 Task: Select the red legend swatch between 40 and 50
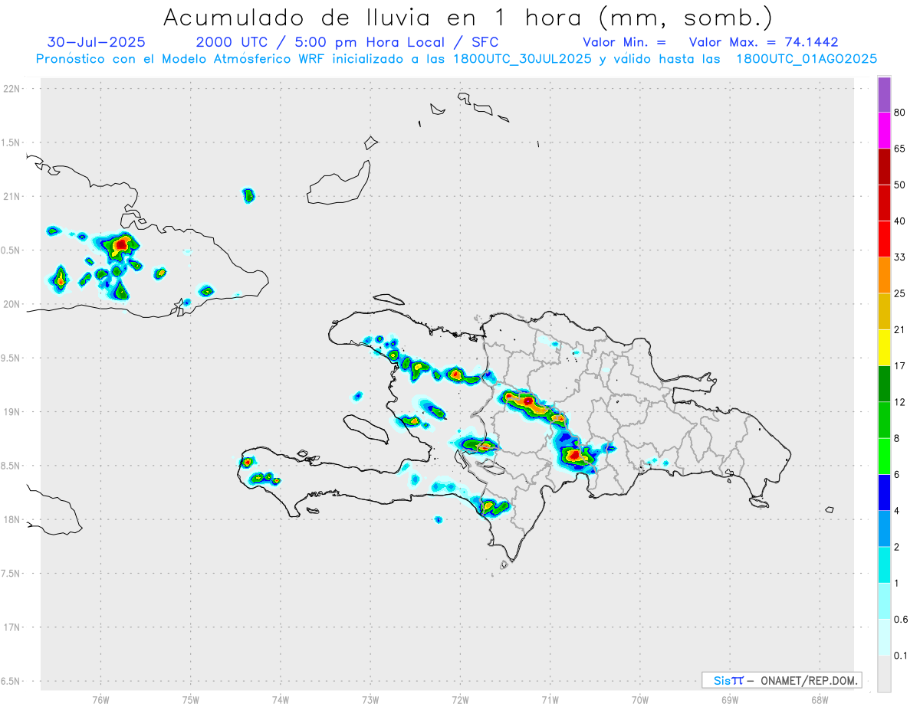click(884, 202)
